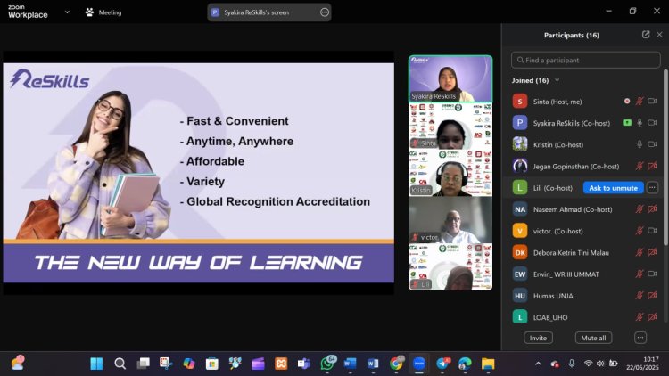Viewport: 669px width, 376px height.
Task: Open screen share options for Syakira's screen
Action: coord(325,12)
